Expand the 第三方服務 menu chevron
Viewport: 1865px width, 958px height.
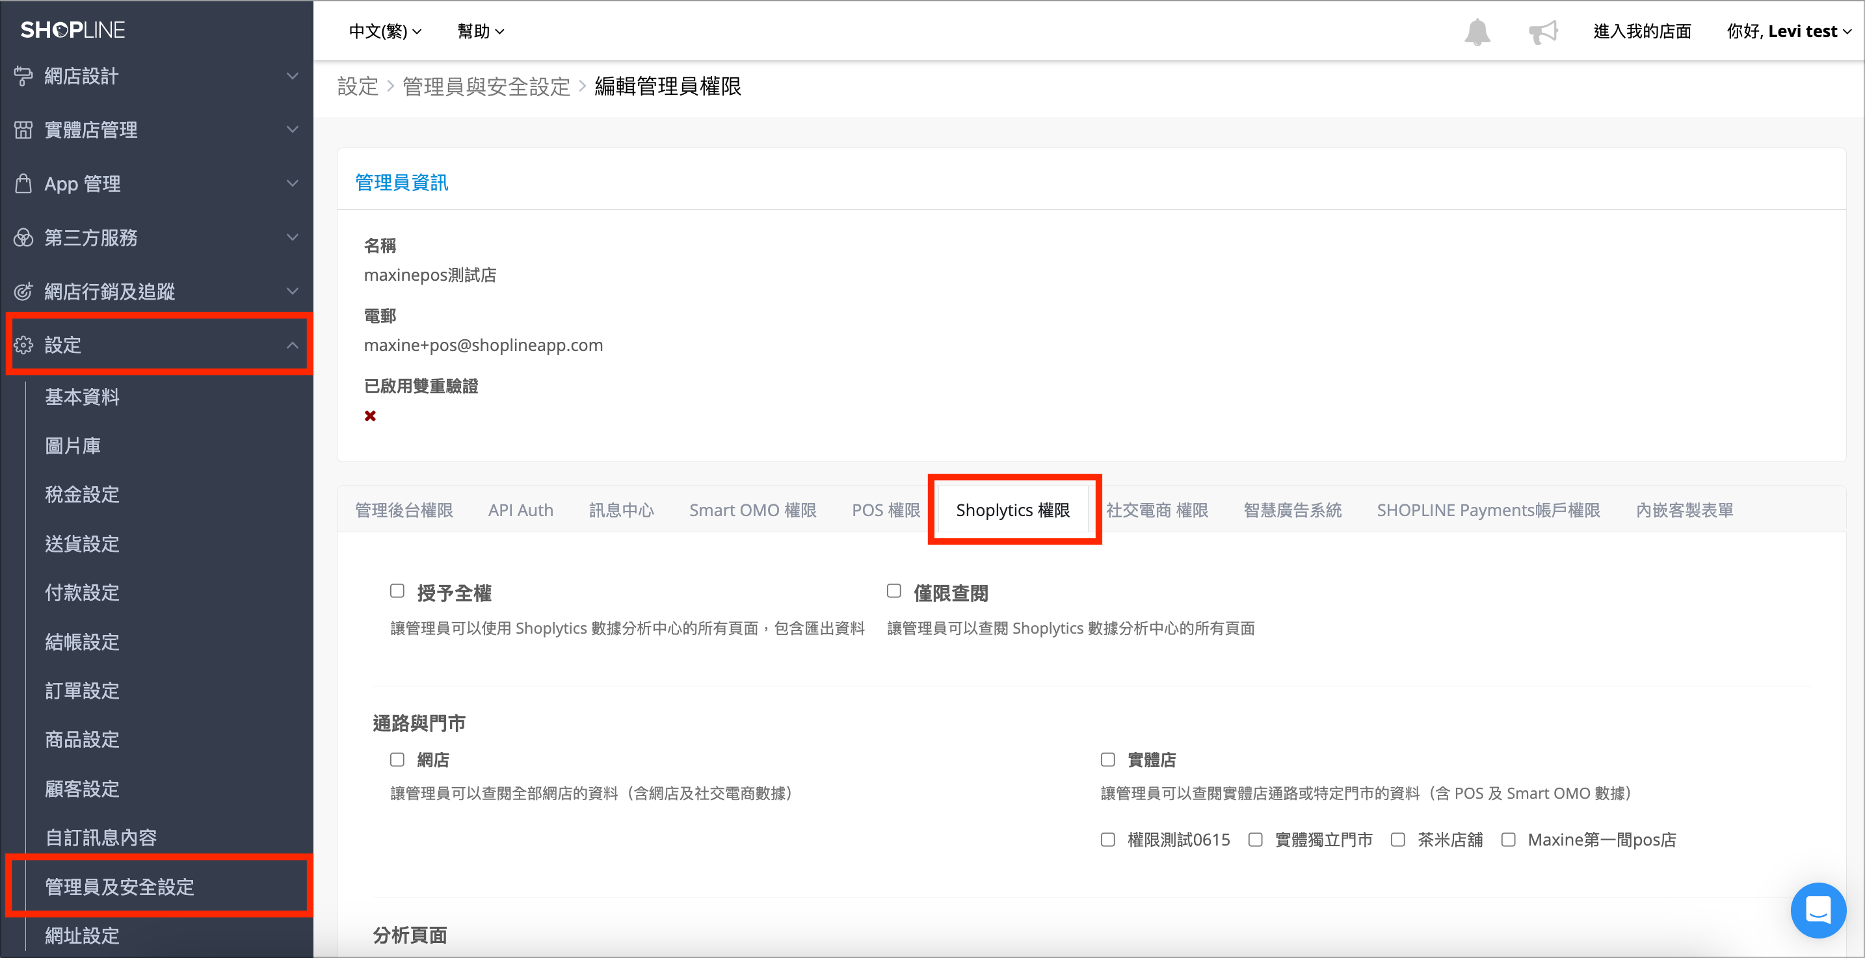pyautogui.click(x=293, y=237)
